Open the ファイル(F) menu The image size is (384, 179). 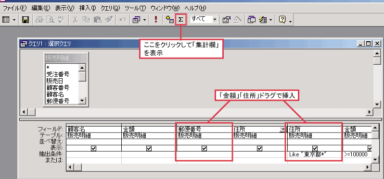pos(15,8)
